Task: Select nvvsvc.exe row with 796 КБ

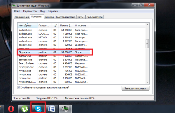Action: pyautogui.click(x=54, y=71)
